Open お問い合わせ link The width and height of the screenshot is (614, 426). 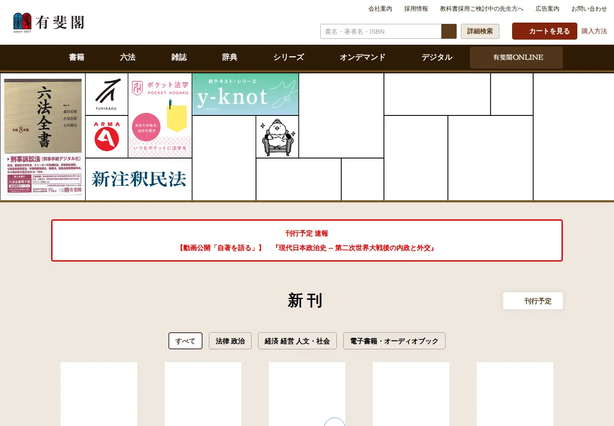click(589, 9)
